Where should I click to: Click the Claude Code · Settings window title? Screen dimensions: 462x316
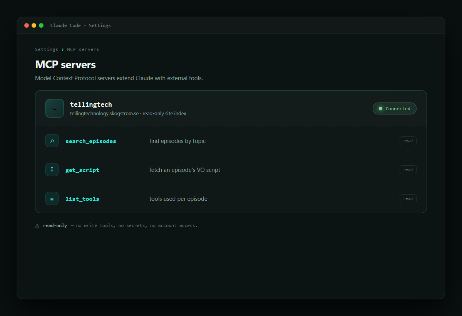(x=80, y=25)
